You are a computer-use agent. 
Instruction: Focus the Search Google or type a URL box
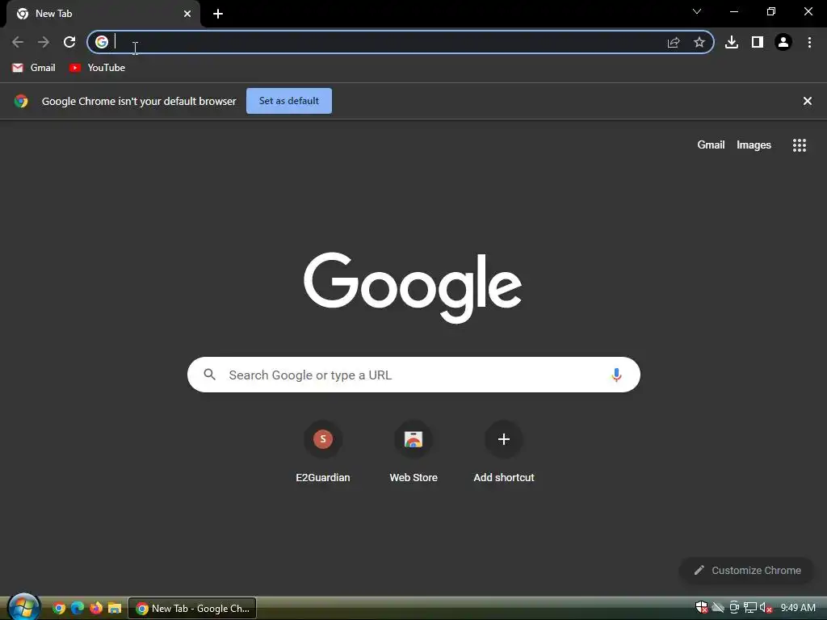413,375
